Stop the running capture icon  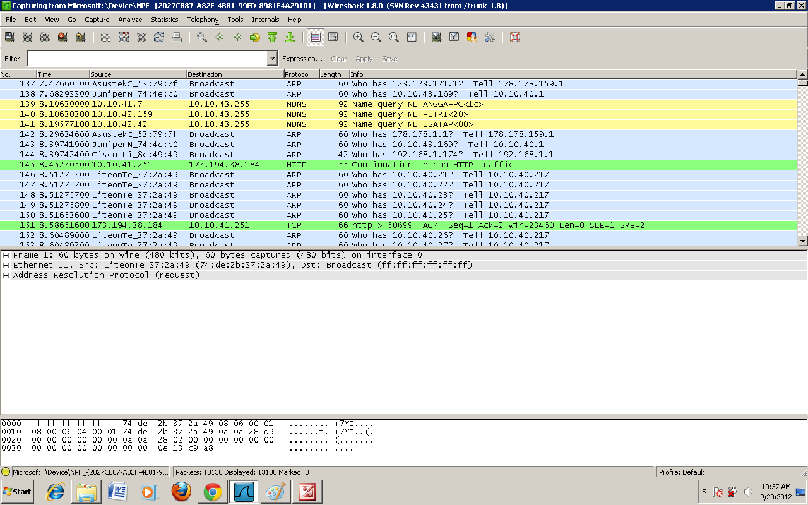point(62,37)
